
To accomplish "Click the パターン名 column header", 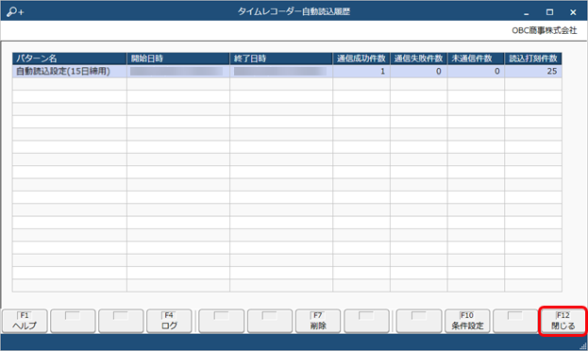I will pos(70,58).
